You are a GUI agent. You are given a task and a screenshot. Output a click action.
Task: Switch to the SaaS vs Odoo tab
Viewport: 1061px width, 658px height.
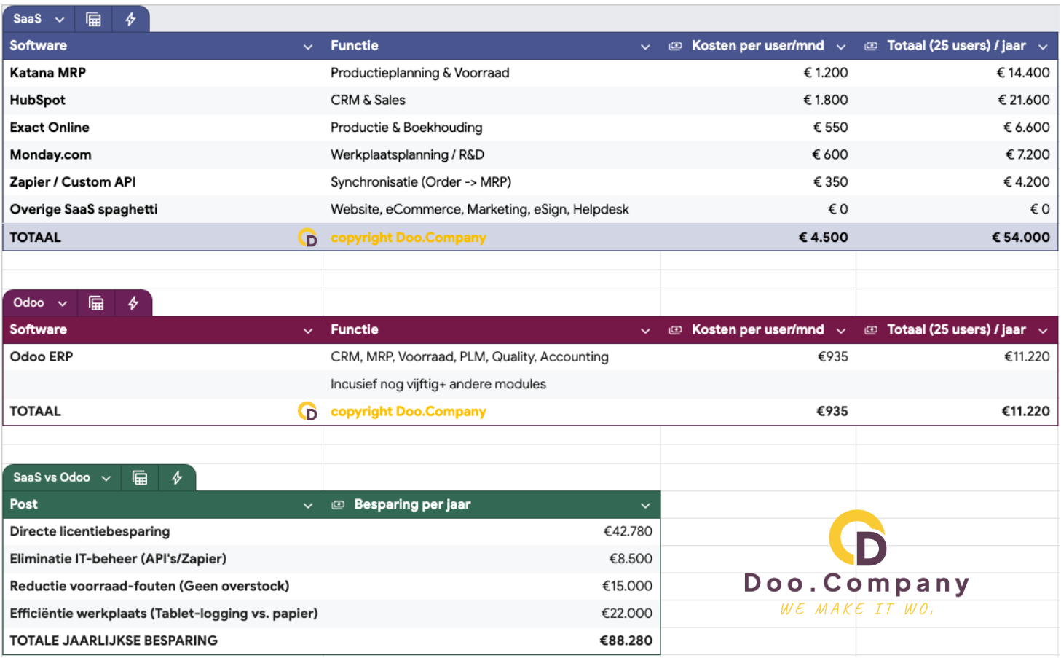[51, 477]
